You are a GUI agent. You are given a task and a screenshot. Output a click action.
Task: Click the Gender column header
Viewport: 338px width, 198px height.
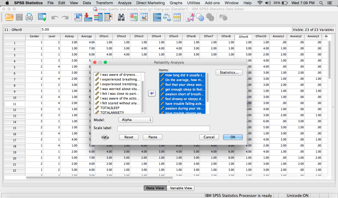pyautogui.click(x=34, y=36)
